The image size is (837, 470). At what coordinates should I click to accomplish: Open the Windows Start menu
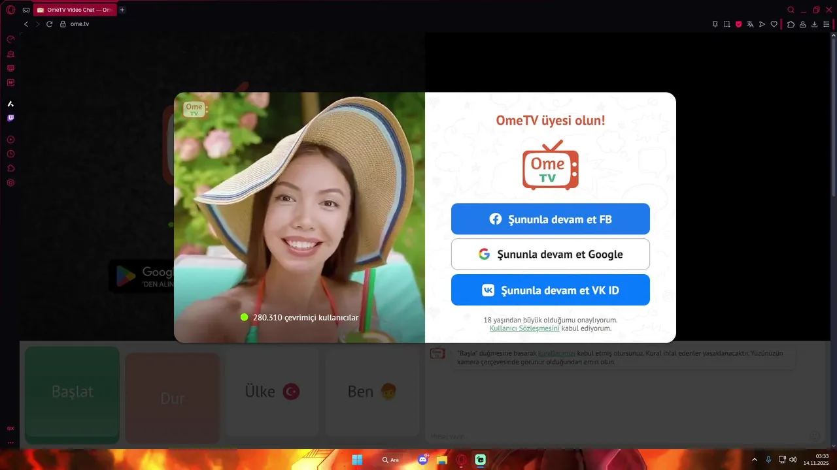pos(357,460)
